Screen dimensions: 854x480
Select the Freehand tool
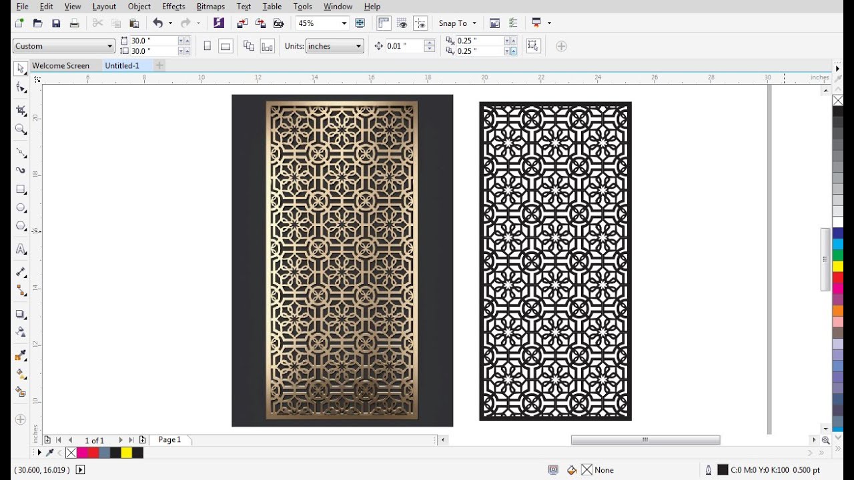click(21, 153)
